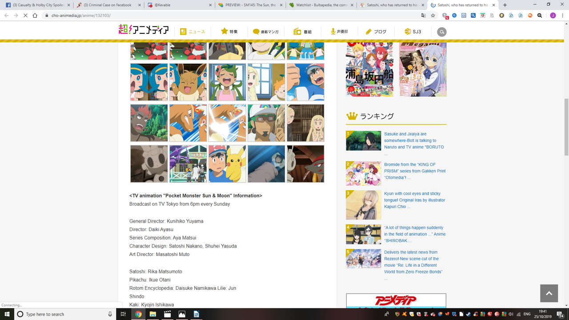This screenshot has width=569, height=320.
Task: Click the orange round extension icon
Action: (x=530, y=15)
